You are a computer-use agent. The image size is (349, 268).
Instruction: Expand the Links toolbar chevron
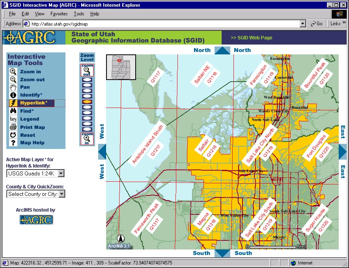click(344, 22)
